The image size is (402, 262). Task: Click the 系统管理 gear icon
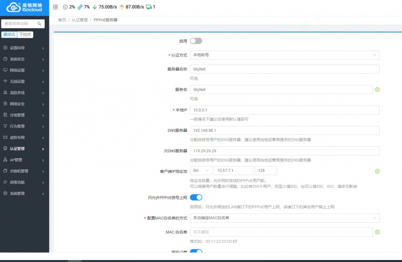tap(5, 193)
